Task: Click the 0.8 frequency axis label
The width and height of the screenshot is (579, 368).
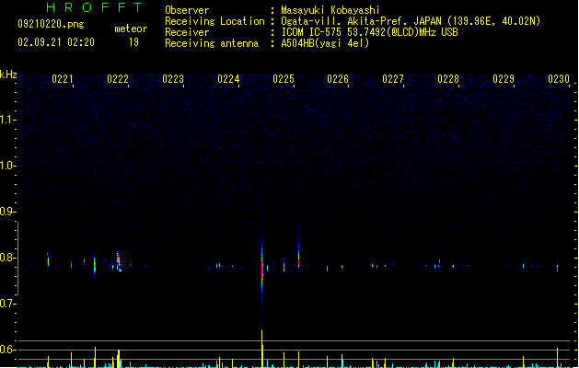Action: (7, 258)
